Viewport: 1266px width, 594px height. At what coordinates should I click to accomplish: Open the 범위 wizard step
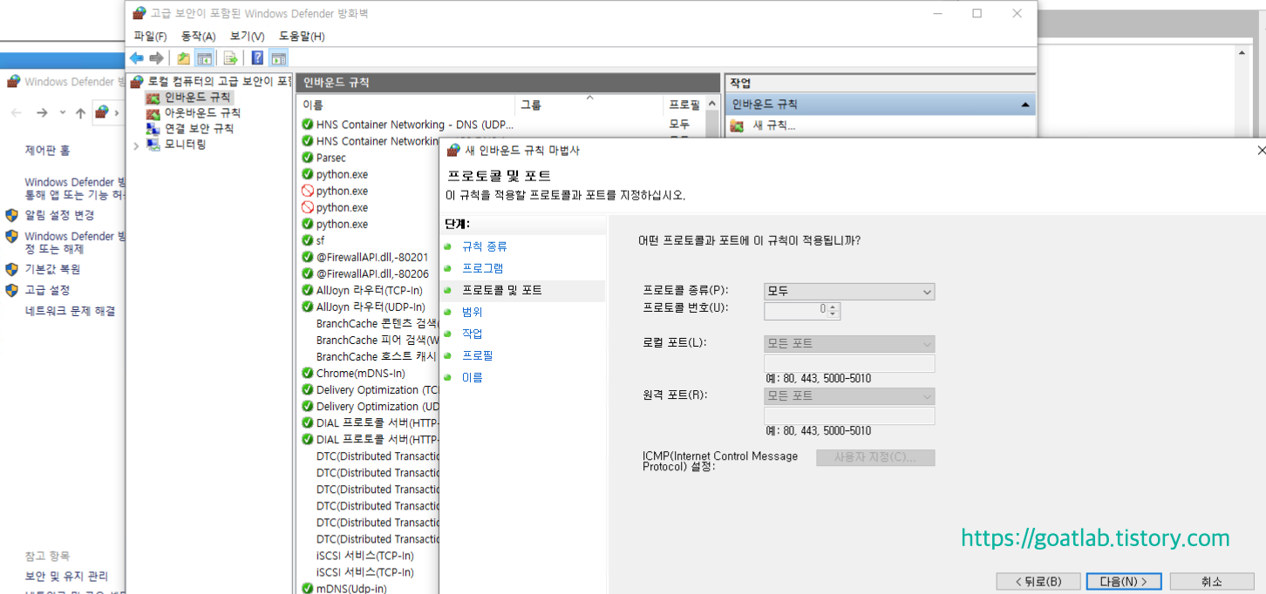pyautogui.click(x=472, y=312)
